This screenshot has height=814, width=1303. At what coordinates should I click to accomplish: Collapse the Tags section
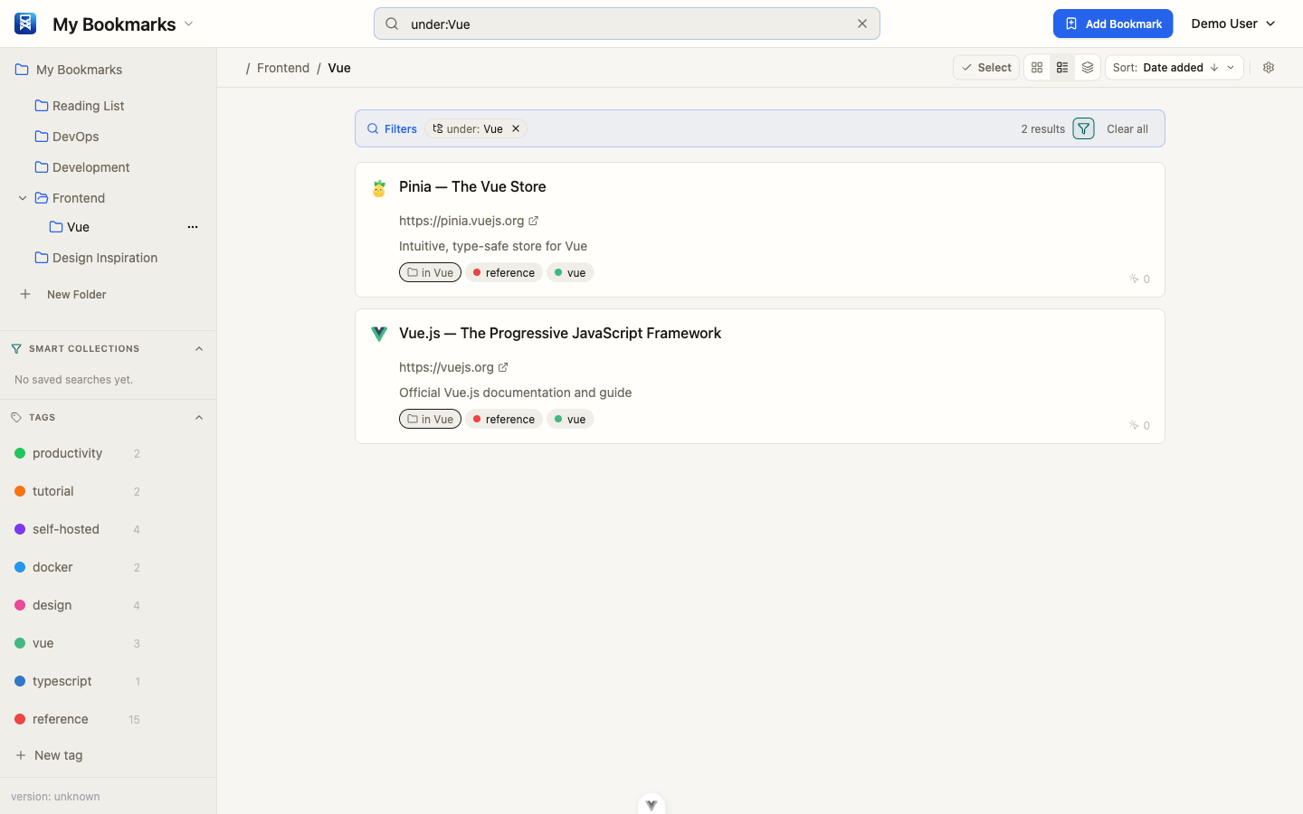click(199, 417)
